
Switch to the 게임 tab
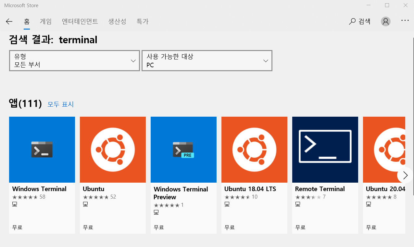coord(46,21)
